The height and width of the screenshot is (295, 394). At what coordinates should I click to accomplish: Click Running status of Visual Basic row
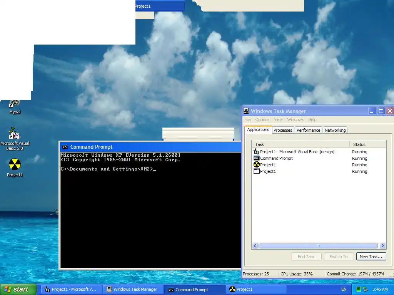click(360, 152)
